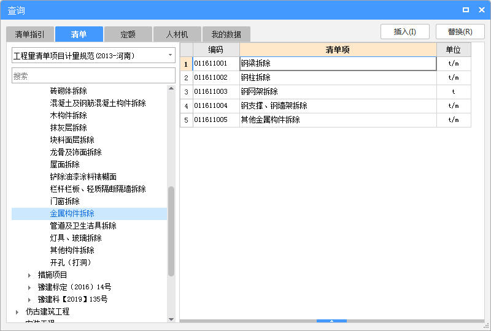Viewport: 491px width, 331px height.
Task: Expand the 豫建标定（2016）14号 node arrow
Action: click(x=29, y=287)
